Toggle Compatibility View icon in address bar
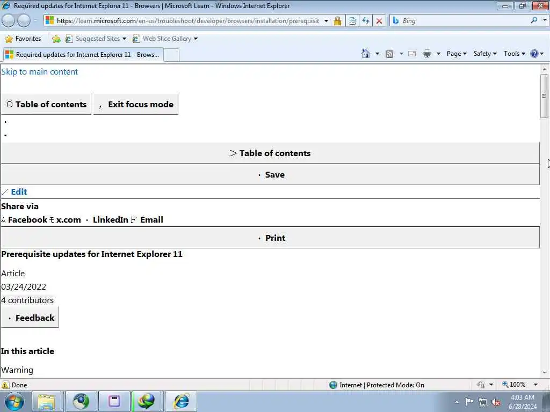 [352, 21]
